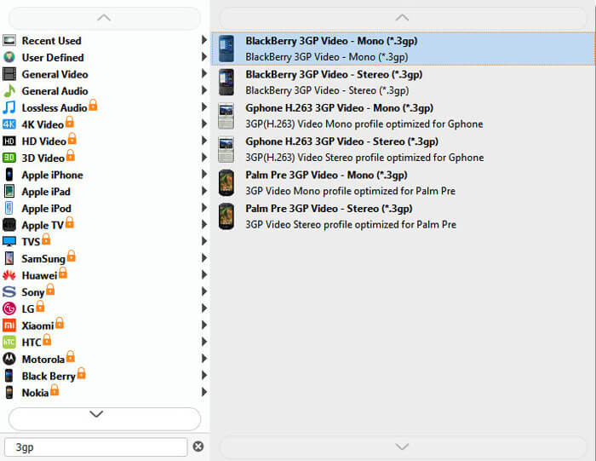Click the Gphone Mono profile thumbnail
Viewport: 596px width, 461px height.
pyautogui.click(x=226, y=116)
